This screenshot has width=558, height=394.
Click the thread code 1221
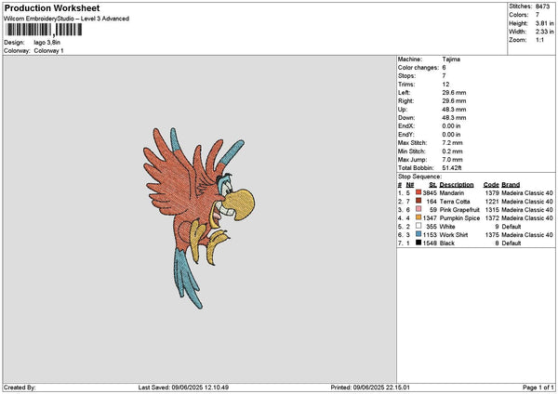click(x=492, y=202)
